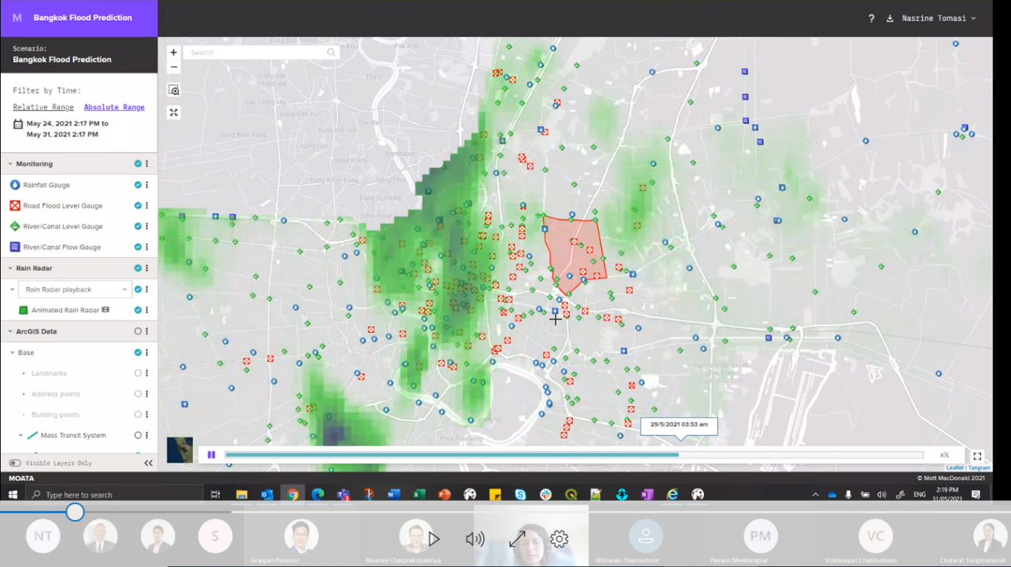Open options menu for Animated Rain Radar
1011x567 pixels.
(147, 310)
